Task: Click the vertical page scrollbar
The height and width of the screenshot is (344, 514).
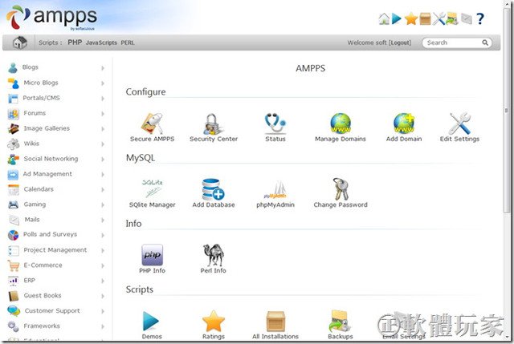Action: (x=507, y=111)
